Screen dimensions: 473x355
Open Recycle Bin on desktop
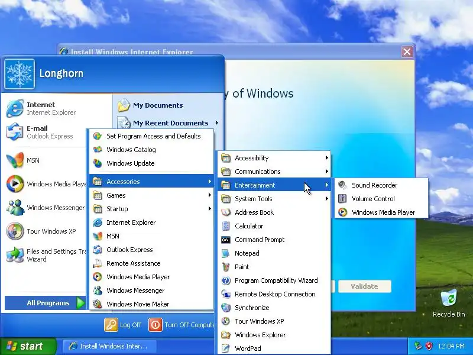pos(449,303)
